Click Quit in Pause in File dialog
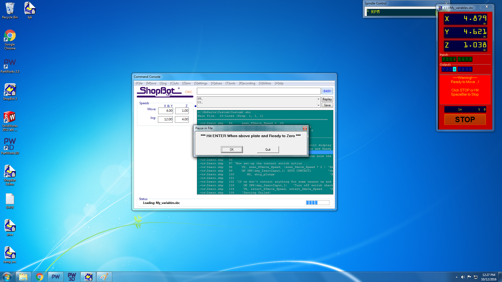This screenshot has height=282, width=502. pyautogui.click(x=268, y=149)
